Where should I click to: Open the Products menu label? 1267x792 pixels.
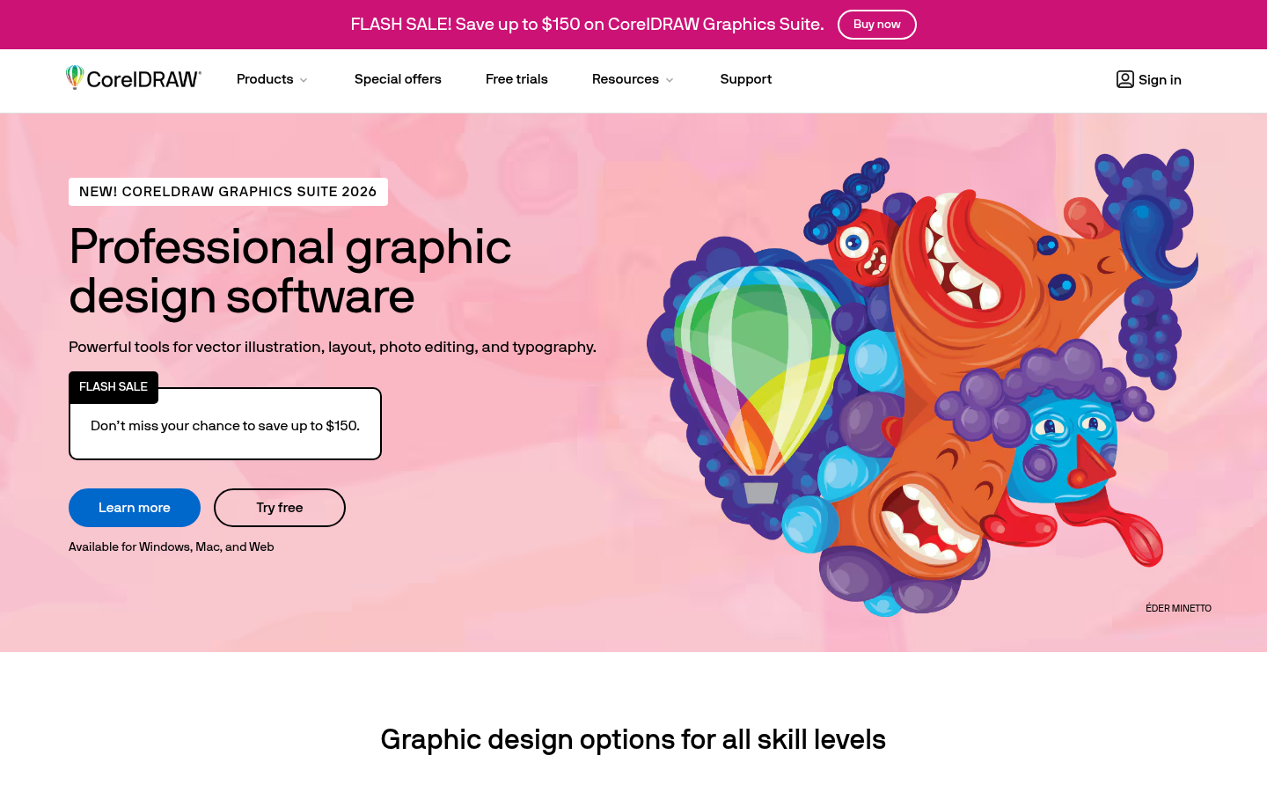click(x=265, y=79)
